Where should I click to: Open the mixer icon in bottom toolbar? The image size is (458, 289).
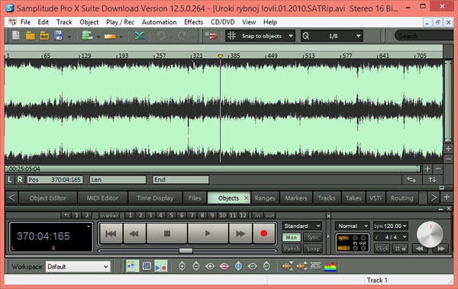[147, 266]
